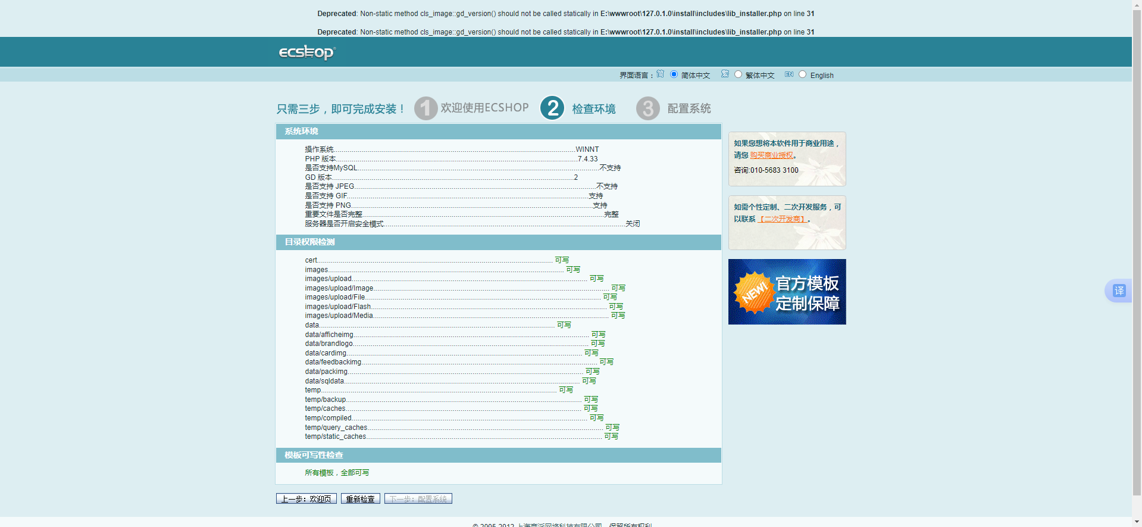Open 购买商业授权 link
This screenshot has height=527, width=1142.
click(771, 155)
